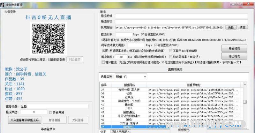255x133 pixels.
Task: Click the 直播间名 column header
Action: [129, 85]
